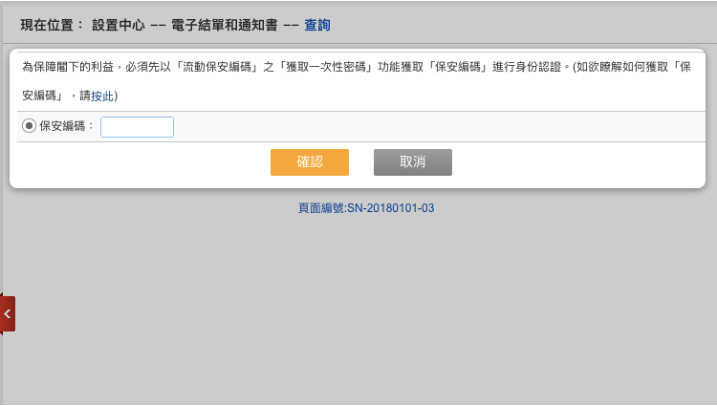Open the 查詢 breadcrumb link
This screenshot has height=406, width=717.
pos(317,25)
